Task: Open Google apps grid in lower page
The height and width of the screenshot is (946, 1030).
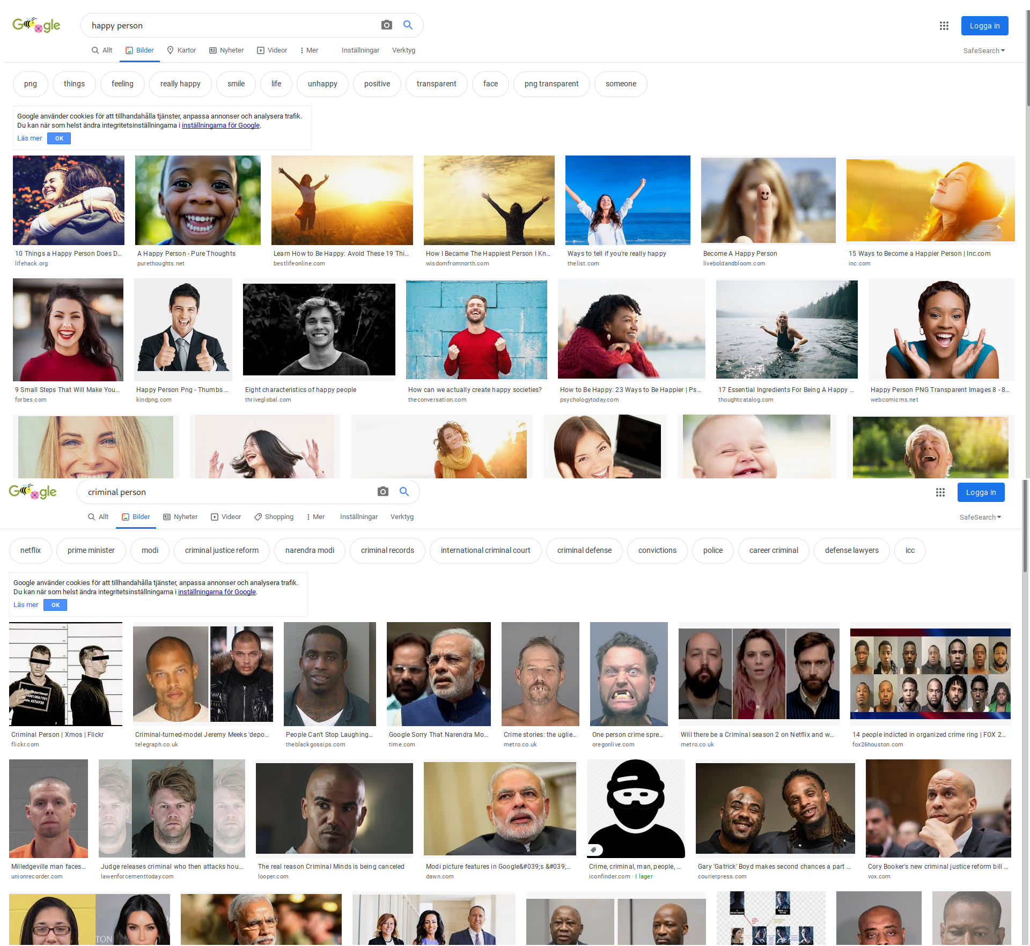Action: coord(940,492)
